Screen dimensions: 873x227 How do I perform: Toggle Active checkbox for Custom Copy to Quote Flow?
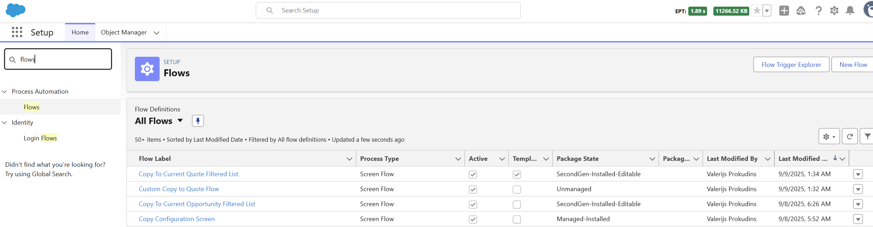(473, 189)
